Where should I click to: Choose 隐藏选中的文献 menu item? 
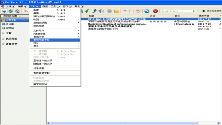[55, 64]
